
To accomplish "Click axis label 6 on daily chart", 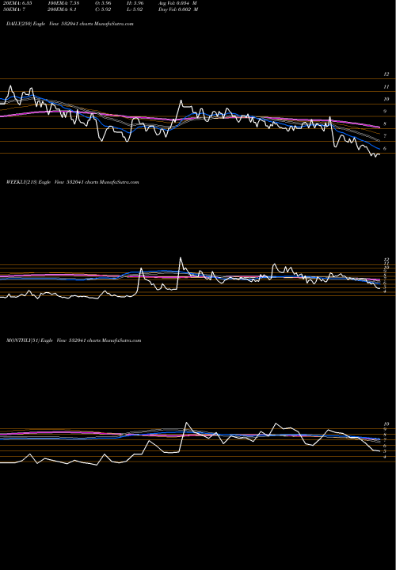I will 385,148.
